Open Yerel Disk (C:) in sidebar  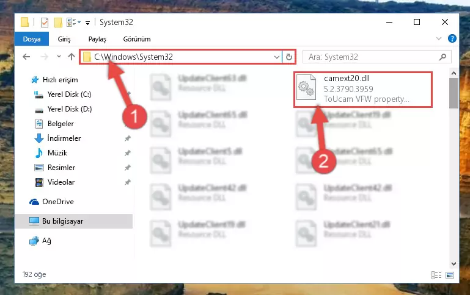tap(69, 94)
